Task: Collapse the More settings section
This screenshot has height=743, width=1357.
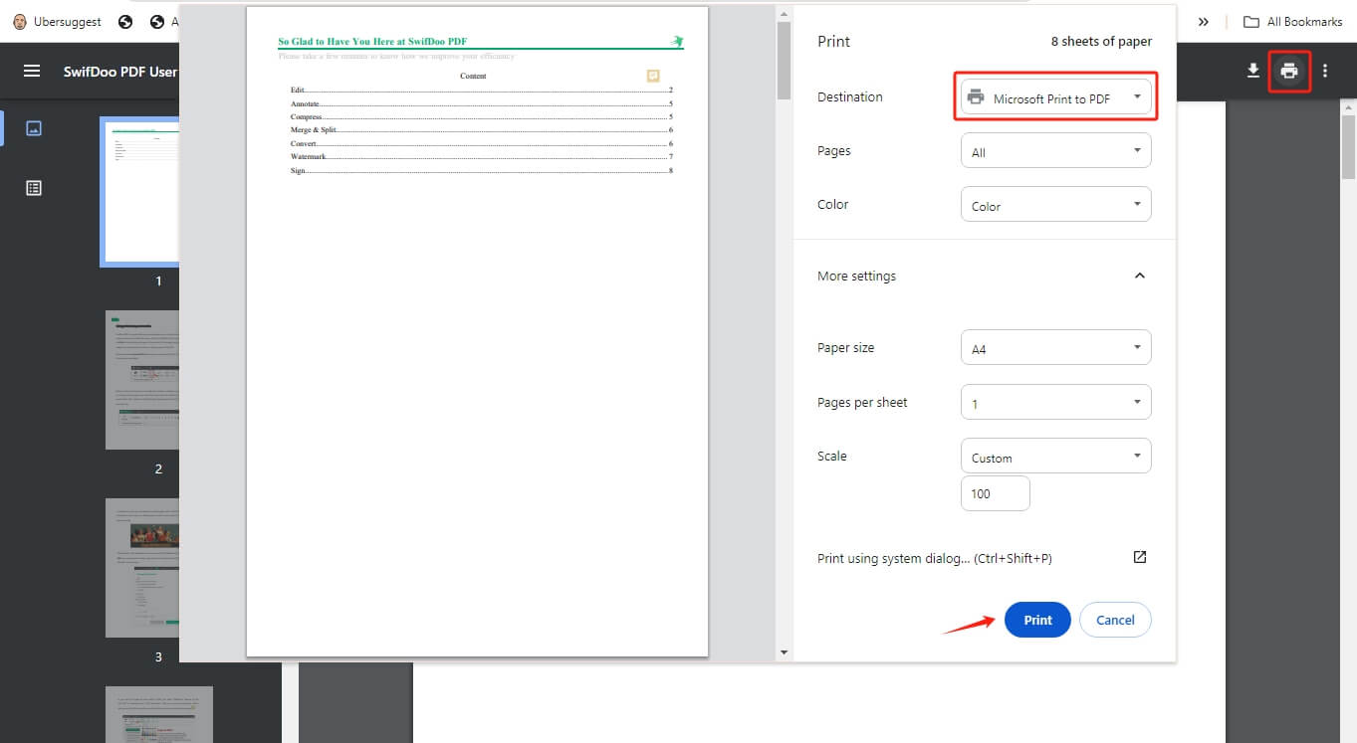Action: [x=1140, y=276]
